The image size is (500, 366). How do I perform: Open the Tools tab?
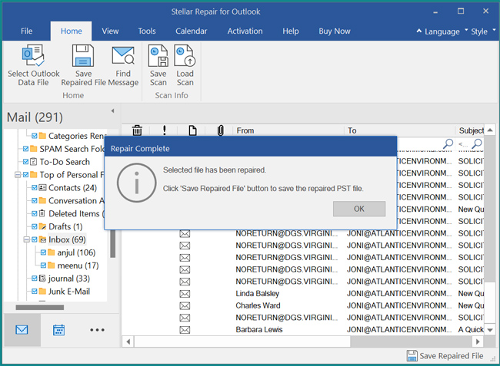point(147,31)
